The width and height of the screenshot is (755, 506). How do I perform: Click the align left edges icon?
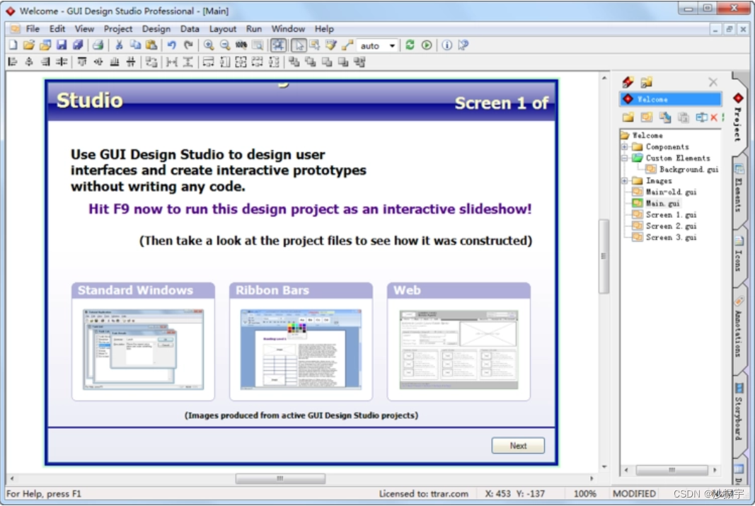tap(13, 62)
